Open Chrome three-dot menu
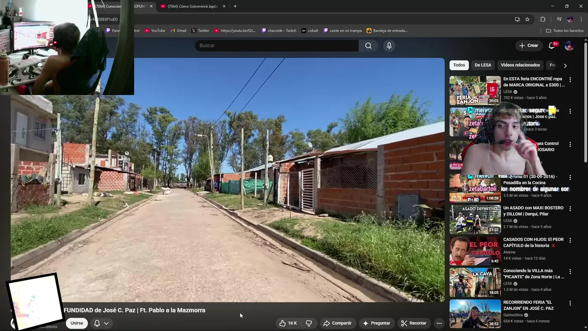Image resolution: width=588 pixels, height=331 pixels. [581, 19]
